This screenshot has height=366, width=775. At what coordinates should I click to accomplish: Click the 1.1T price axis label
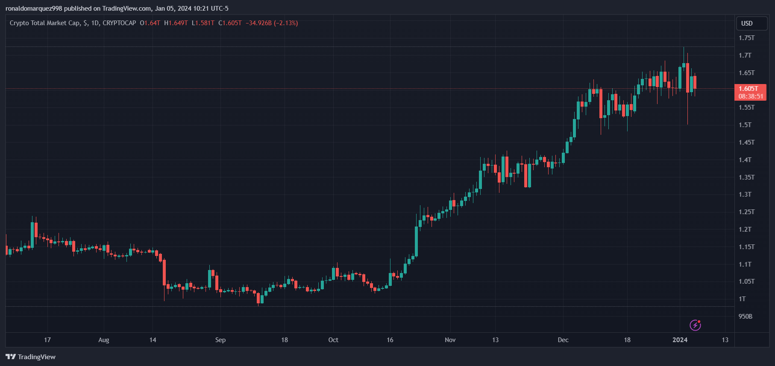(x=745, y=264)
